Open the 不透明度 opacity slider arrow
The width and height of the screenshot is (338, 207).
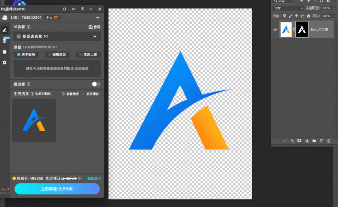pyautogui.click(x=334, y=8)
